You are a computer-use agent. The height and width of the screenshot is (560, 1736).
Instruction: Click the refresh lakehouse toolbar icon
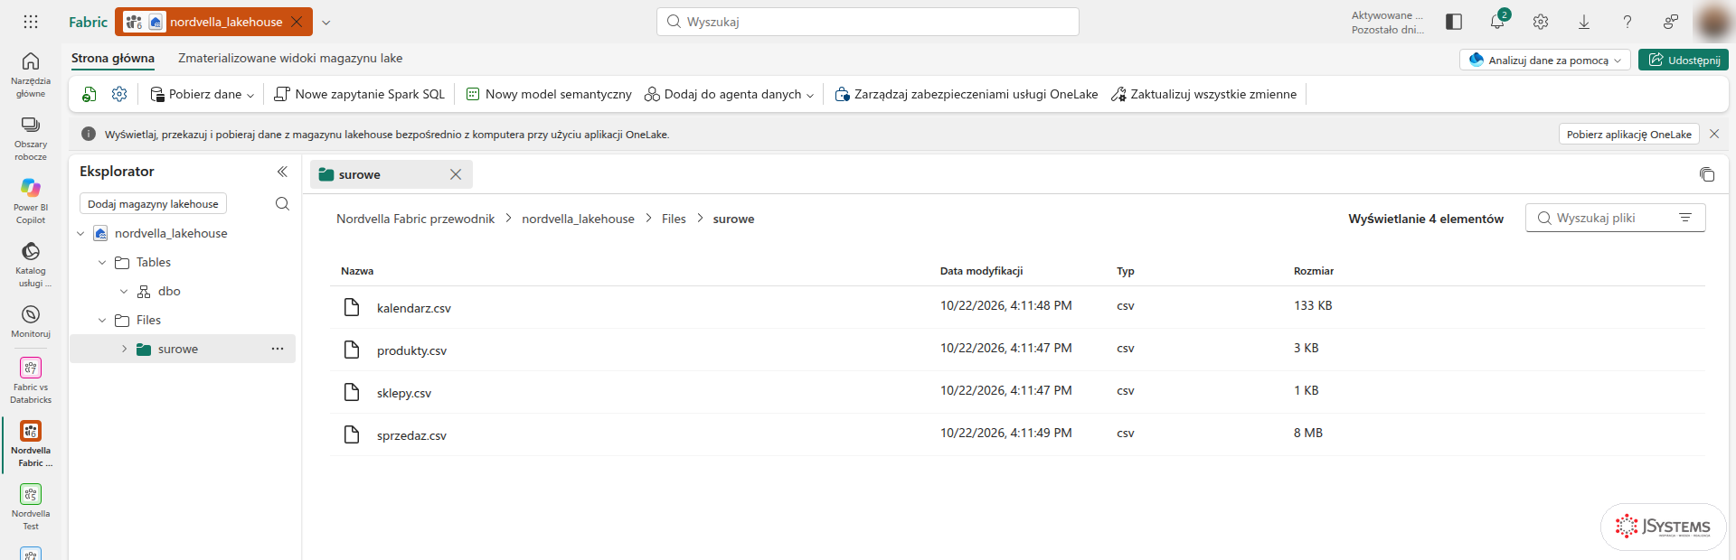pyautogui.click(x=90, y=94)
